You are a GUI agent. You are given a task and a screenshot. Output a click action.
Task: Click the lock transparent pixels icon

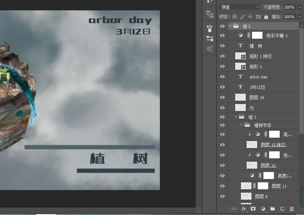(235, 17)
